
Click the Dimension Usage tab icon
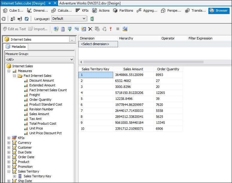tap(29, 10)
